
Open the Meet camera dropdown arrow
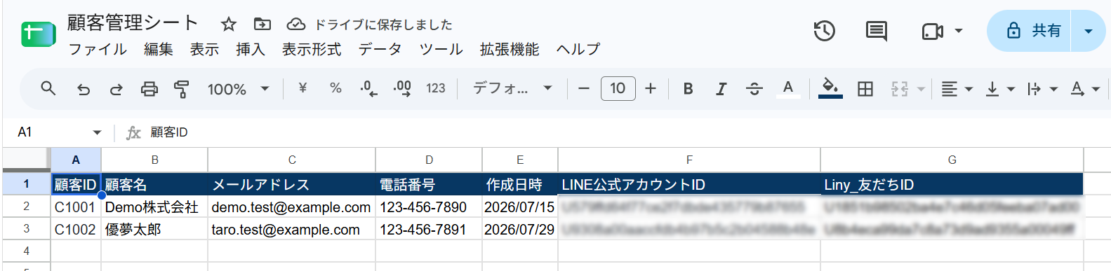[959, 31]
